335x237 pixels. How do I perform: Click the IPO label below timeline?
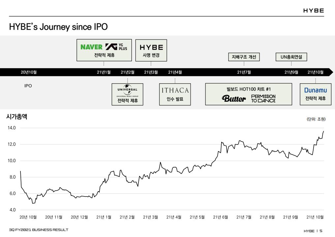click(x=28, y=86)
